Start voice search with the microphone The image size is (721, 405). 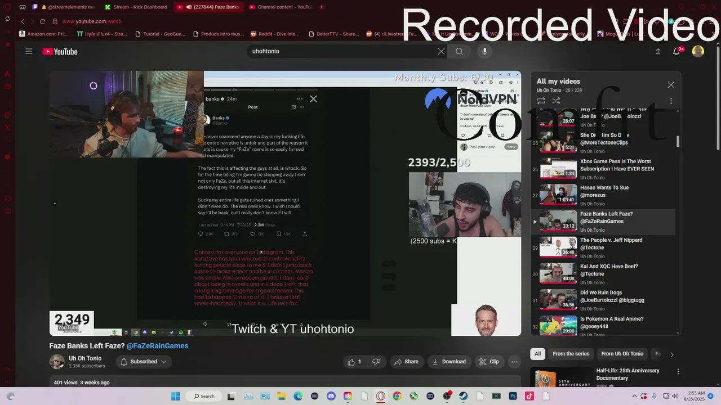484,51
